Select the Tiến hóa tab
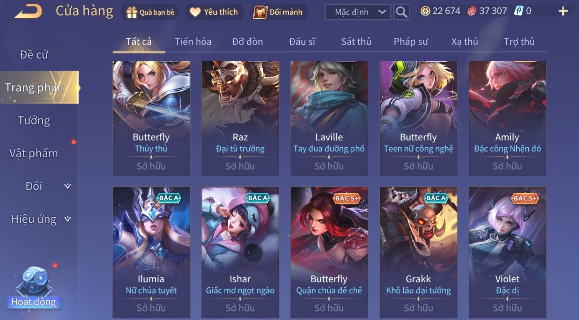The image size is (579, 320). click(193, 42)
